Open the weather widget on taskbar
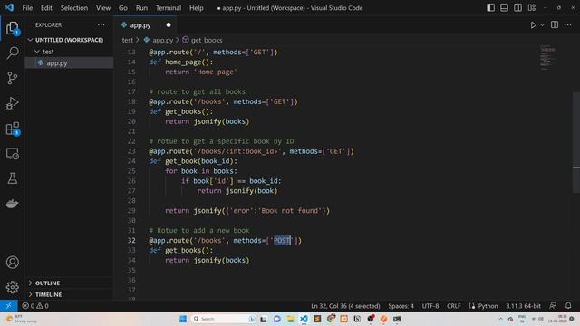580x326 pixels. click(22, 319)
